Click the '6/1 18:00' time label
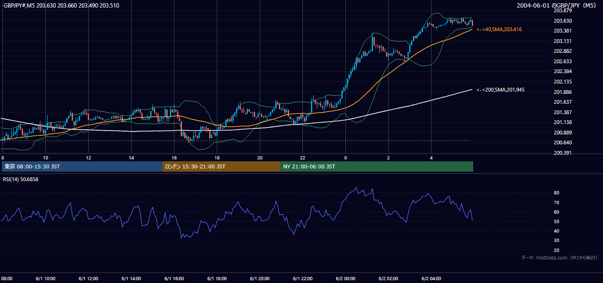 pyautogui.click(x=218, y=279)
